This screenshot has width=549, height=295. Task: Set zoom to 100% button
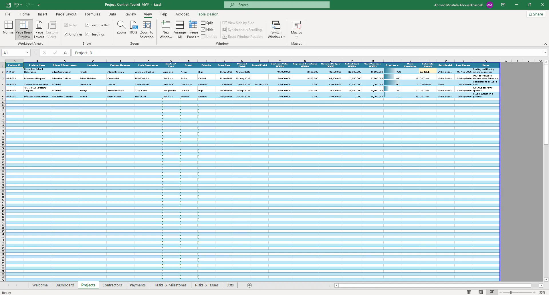[x=133, y=27]
